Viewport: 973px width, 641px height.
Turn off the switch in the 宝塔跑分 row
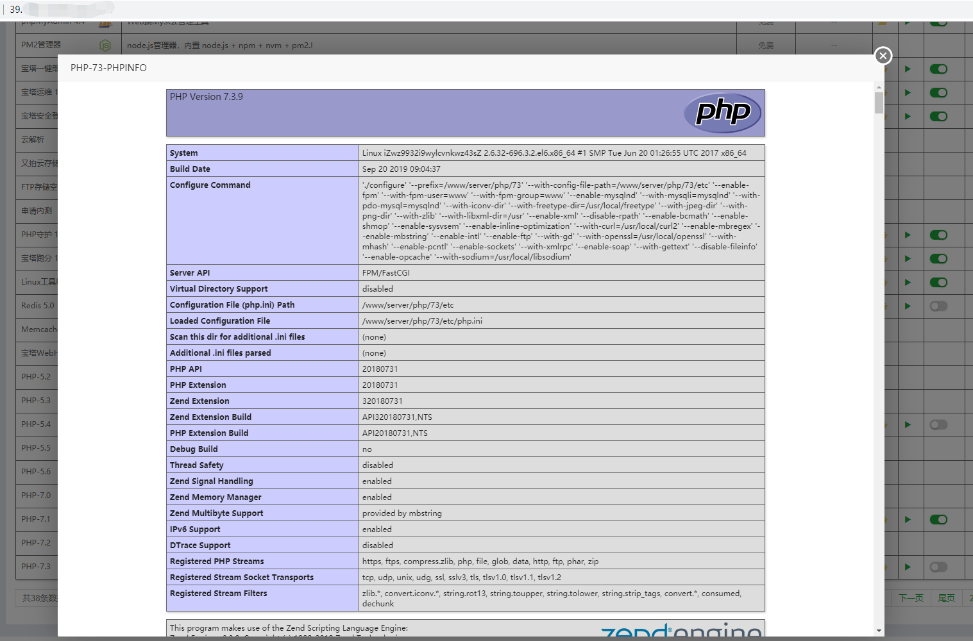[938, 259]
